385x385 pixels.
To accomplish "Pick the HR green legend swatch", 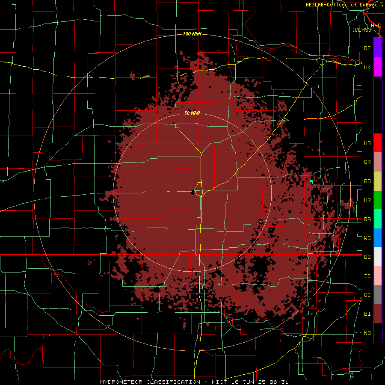I will 378,200.
